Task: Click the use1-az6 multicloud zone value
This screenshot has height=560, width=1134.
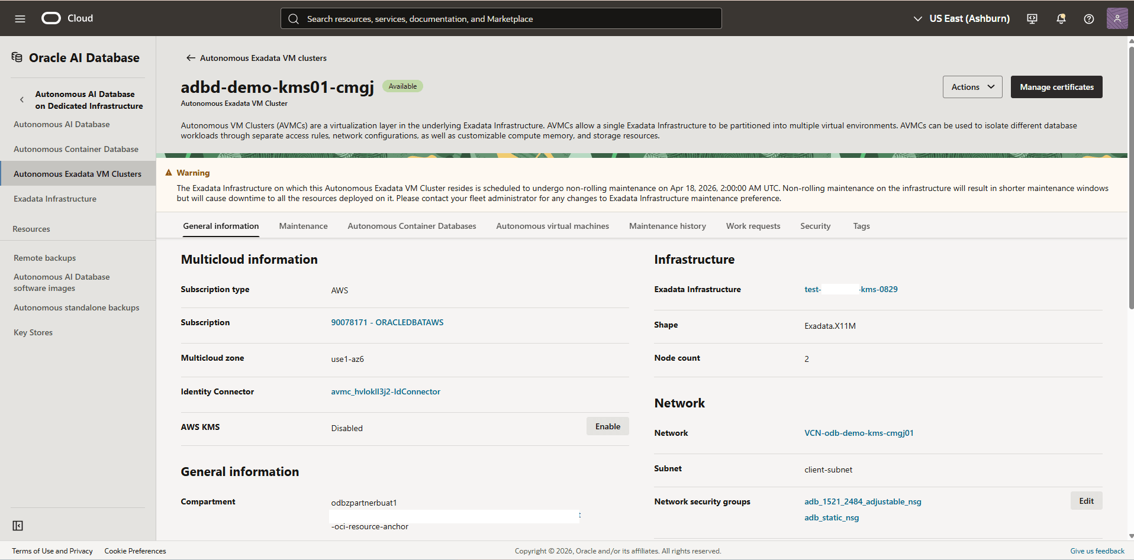Action: 347,359
